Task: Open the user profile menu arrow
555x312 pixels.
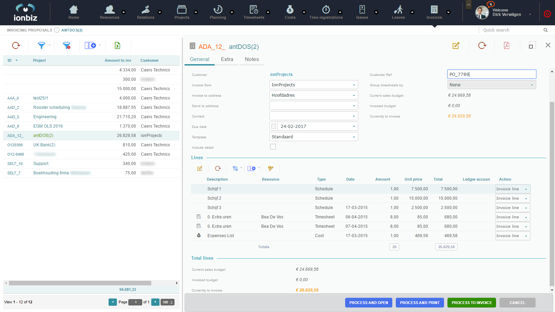Action: click(x=530, y=14)
